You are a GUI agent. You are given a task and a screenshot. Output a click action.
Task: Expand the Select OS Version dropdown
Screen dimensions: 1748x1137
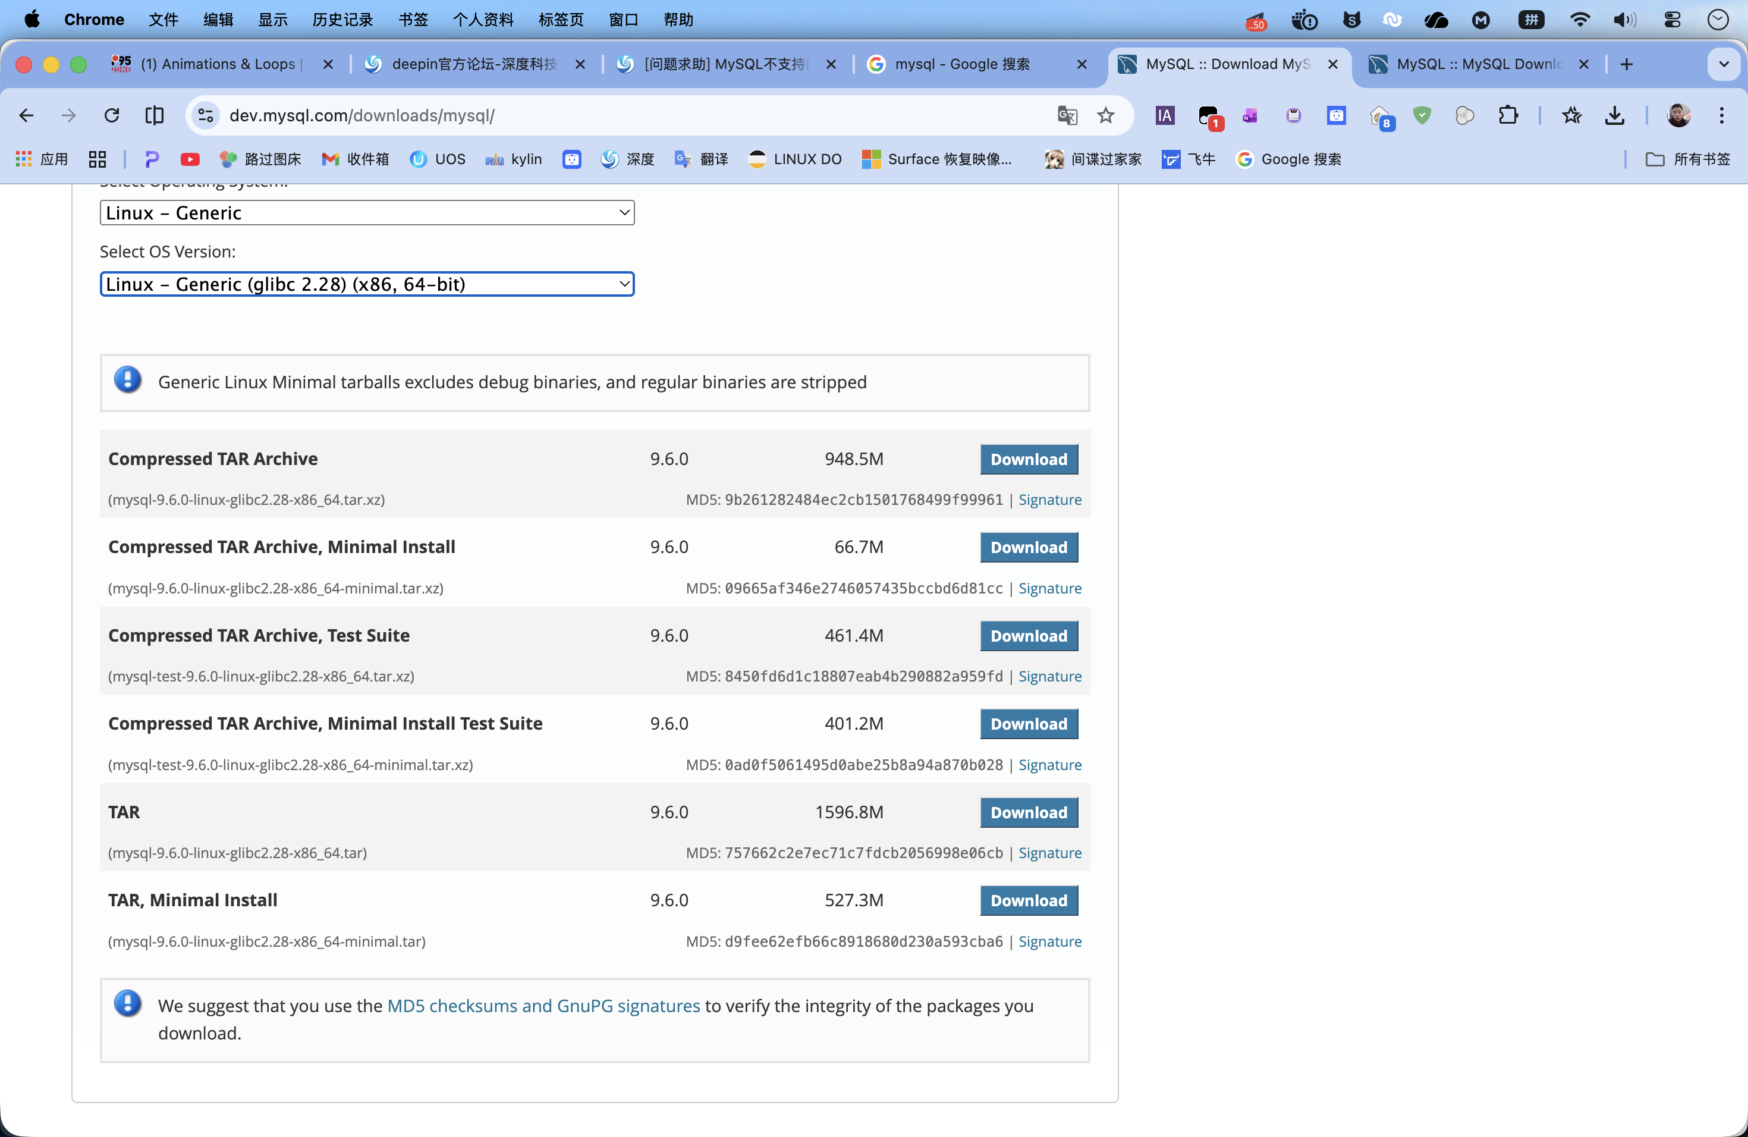(366, 284)
